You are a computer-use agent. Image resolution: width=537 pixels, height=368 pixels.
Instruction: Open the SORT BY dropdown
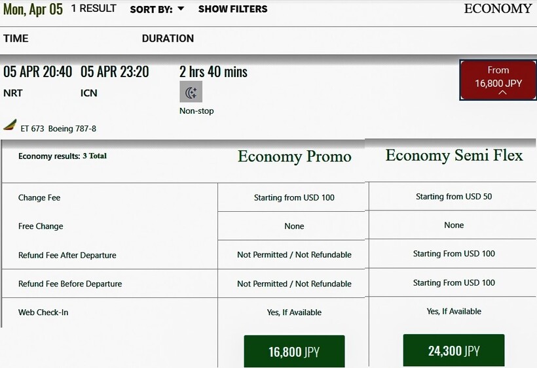point(157,9)
